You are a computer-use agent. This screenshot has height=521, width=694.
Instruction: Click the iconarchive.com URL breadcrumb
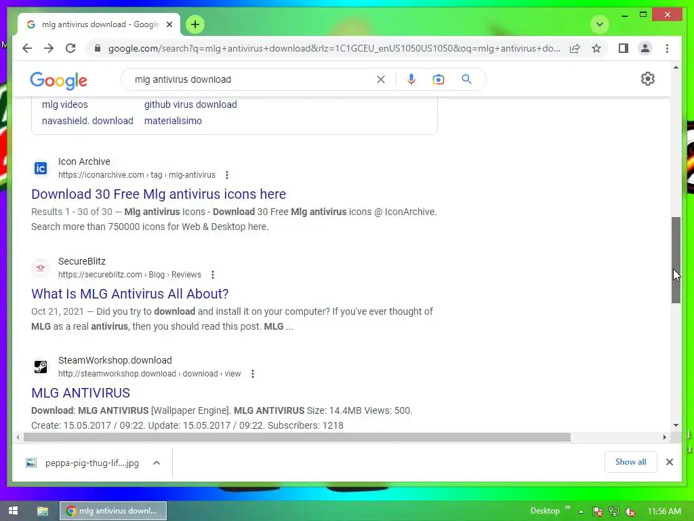point(136,175)
